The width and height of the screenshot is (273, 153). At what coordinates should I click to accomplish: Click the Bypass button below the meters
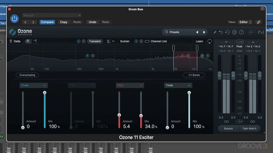click(x=229, y=128)
